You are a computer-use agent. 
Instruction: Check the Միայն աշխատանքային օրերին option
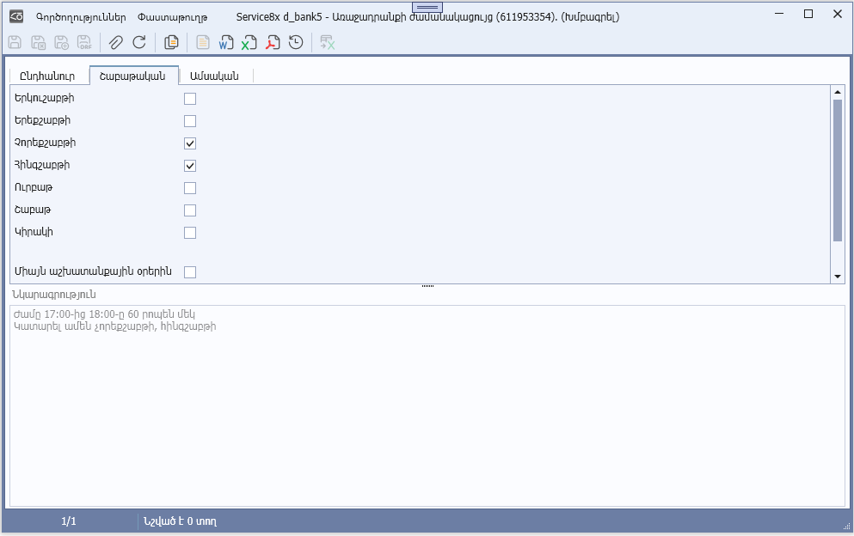pyautogui.click(x=190, y=272)
